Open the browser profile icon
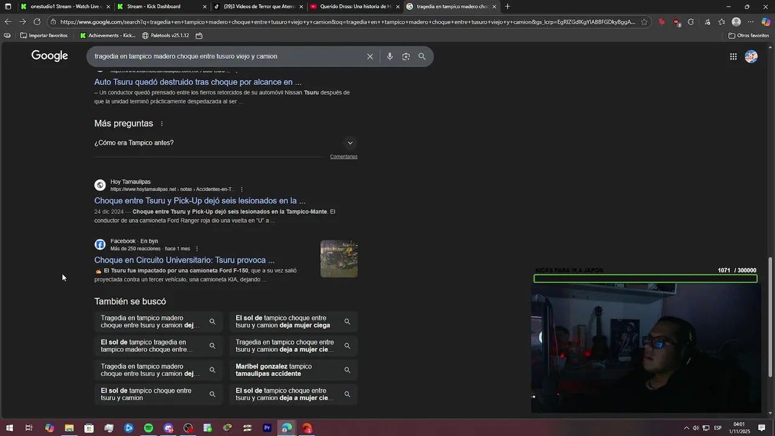This screenshot has height=436, width=775. (736, 22)
